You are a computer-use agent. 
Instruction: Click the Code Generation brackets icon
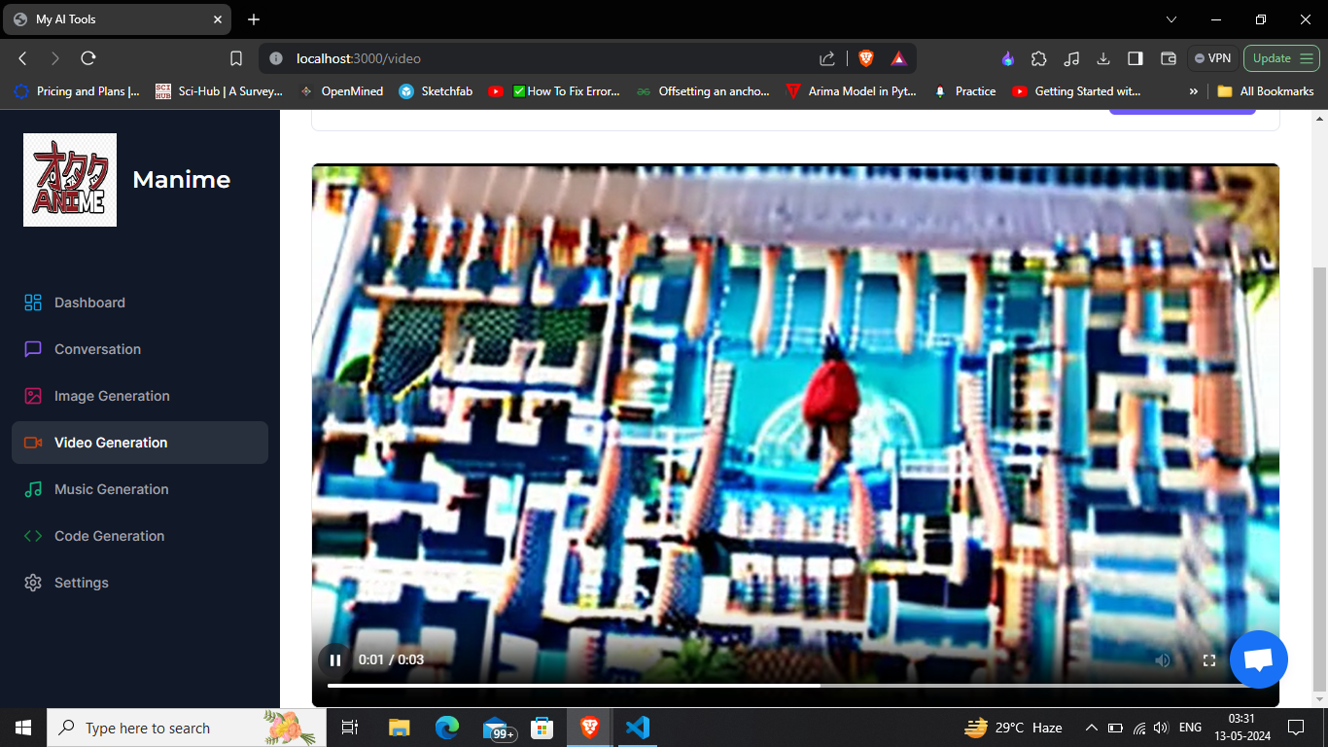pos(33,536)
